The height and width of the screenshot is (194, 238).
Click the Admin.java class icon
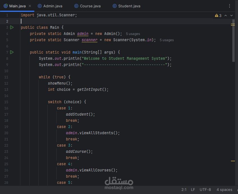tap(40, 6)
